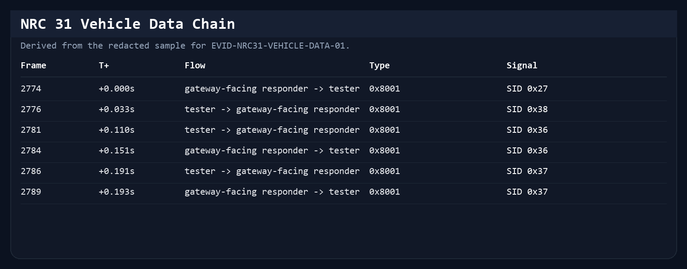Click SID 0x38 signal cell
The image size is (687, 269).
[527, 109]
